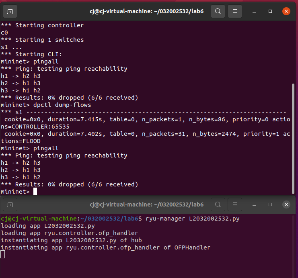Maximize the top terminal window
This screenshot has height=278, width=298.
coord(270,11)
